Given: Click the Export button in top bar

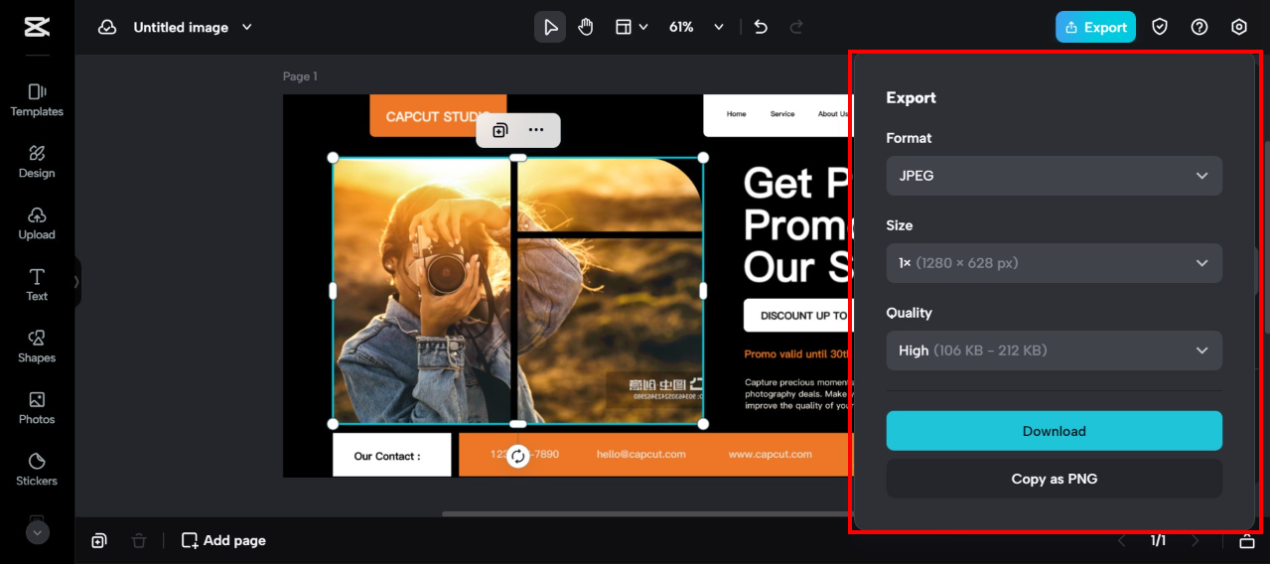Looking at the screenshot, I should [1095, 27].
